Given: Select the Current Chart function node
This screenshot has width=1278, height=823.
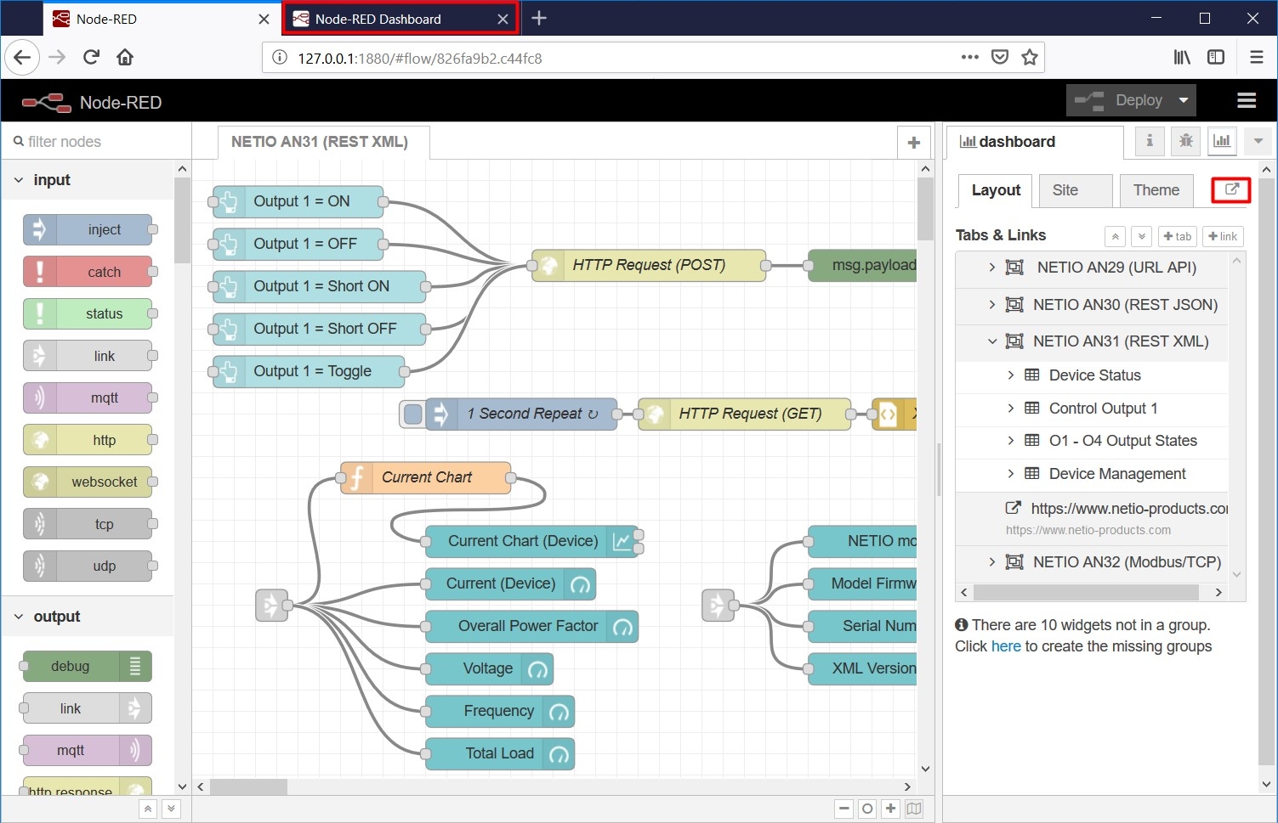Looking at the screenshot, I should point(425,477).
